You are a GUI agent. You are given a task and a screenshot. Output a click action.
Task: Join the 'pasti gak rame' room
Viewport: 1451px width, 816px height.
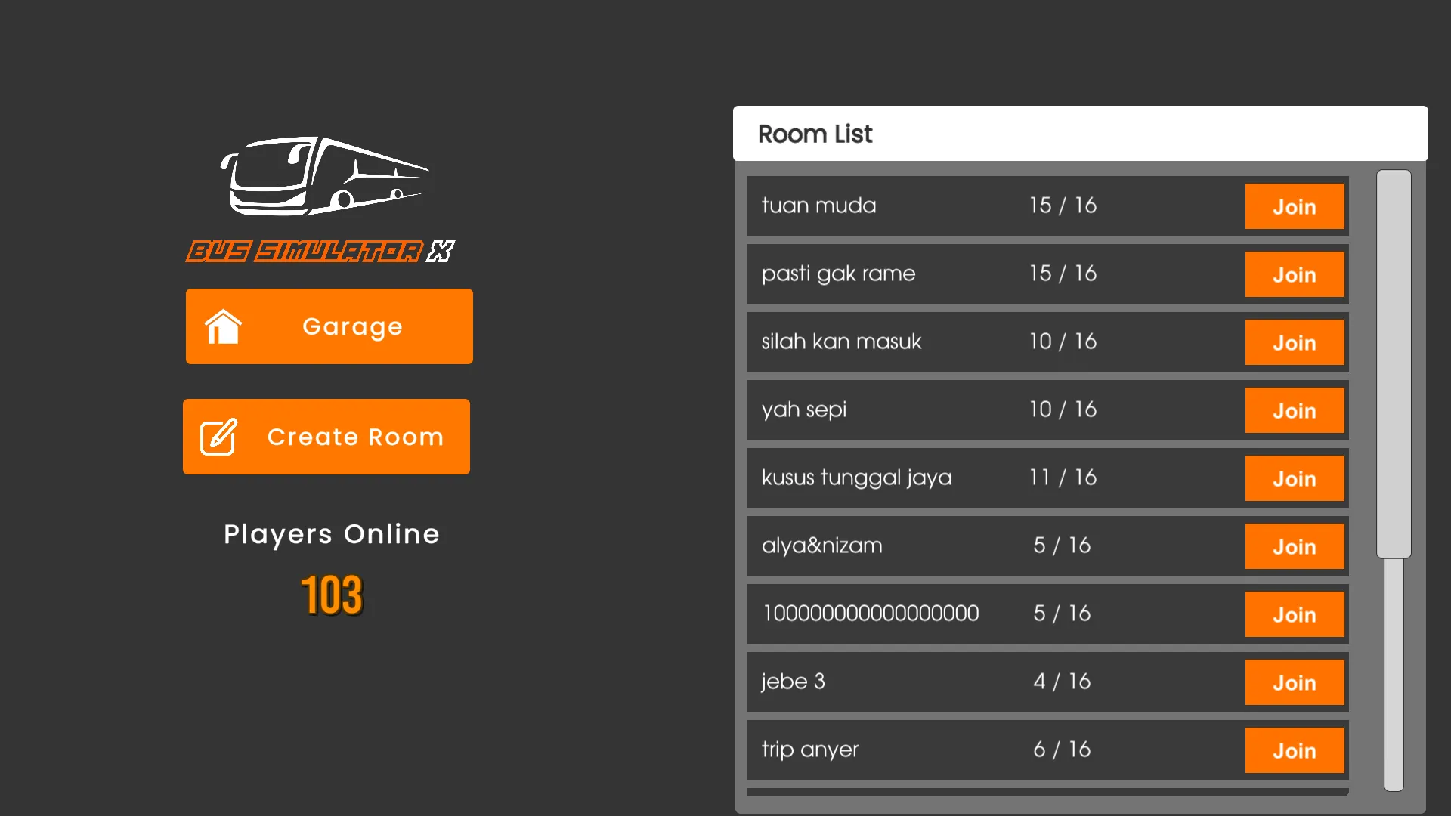click(x=1295, y=274)
